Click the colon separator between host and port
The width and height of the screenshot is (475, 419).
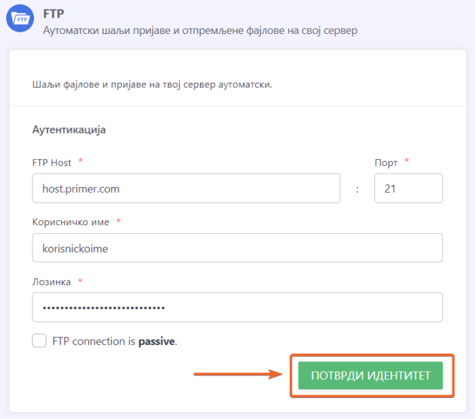357,189
